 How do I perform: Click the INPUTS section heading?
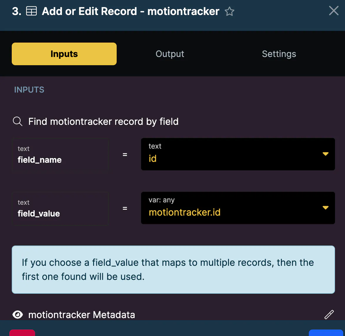pyautogui.click(x=29, y=90)
